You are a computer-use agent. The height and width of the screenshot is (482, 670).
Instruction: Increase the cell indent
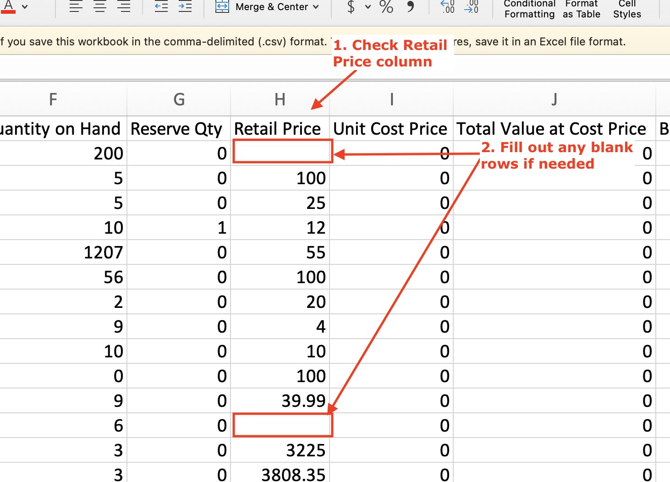(x=185, y=7)
